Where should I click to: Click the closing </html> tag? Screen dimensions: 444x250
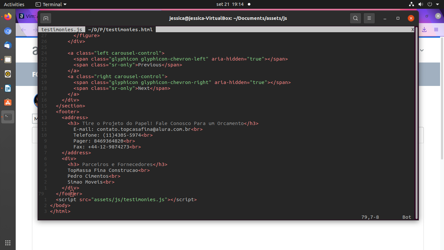click(60, 211)
